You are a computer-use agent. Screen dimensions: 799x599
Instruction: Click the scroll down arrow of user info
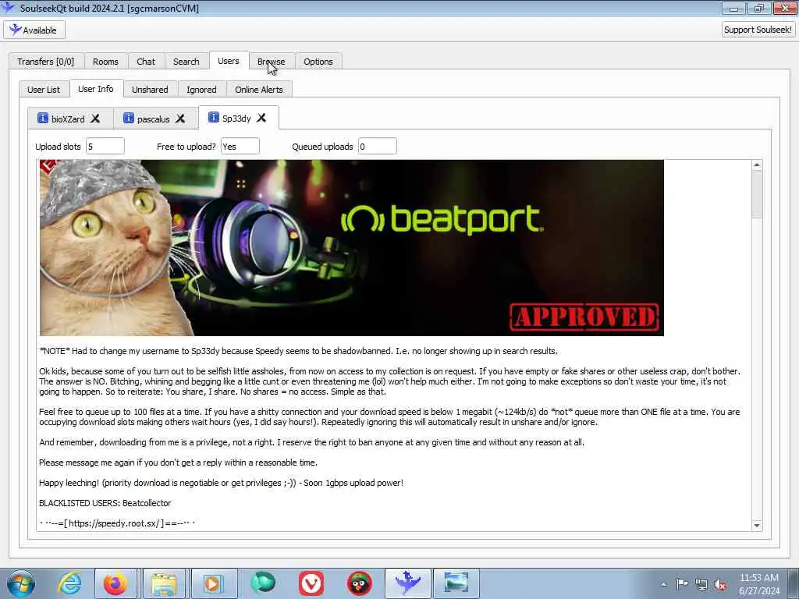point(757,525)
